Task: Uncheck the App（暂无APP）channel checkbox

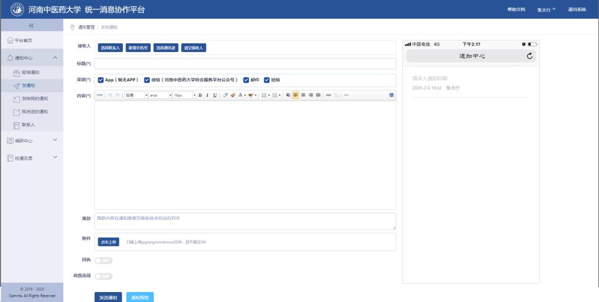Action: point(101,80)
